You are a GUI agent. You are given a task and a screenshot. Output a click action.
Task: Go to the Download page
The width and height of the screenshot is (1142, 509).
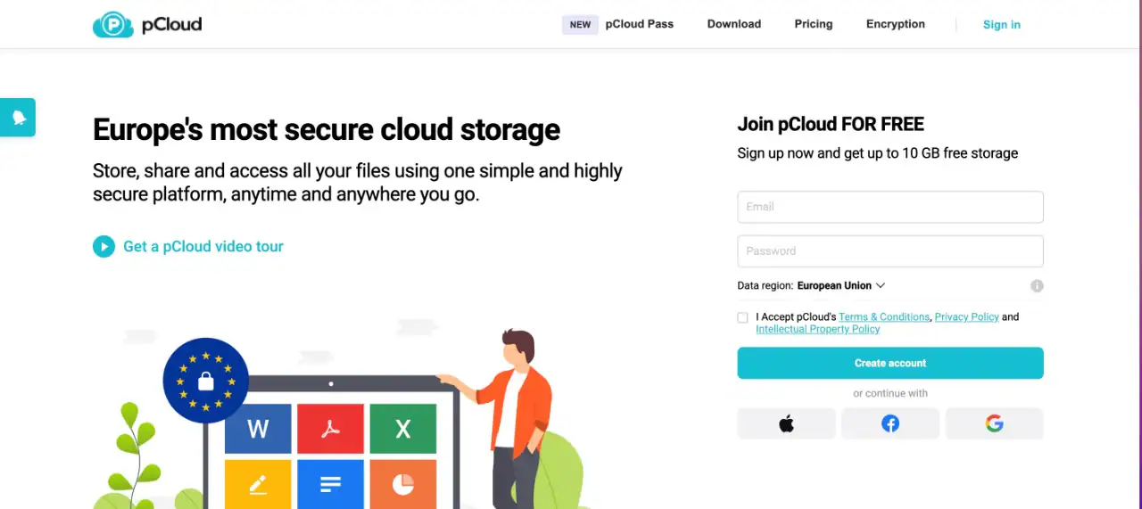tap(734, 24)
